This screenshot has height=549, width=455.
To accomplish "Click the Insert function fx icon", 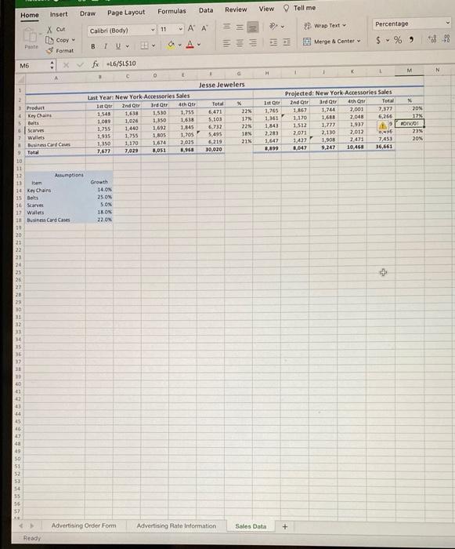I will pyautogui.click(x=95, y=64).
